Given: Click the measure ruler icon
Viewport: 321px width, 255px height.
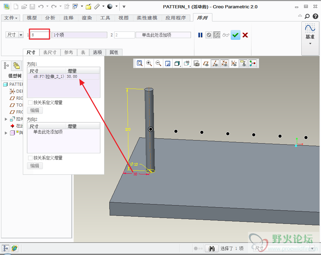Looking at the screenshot, I should pyautogui.click(x=97, y=7).
